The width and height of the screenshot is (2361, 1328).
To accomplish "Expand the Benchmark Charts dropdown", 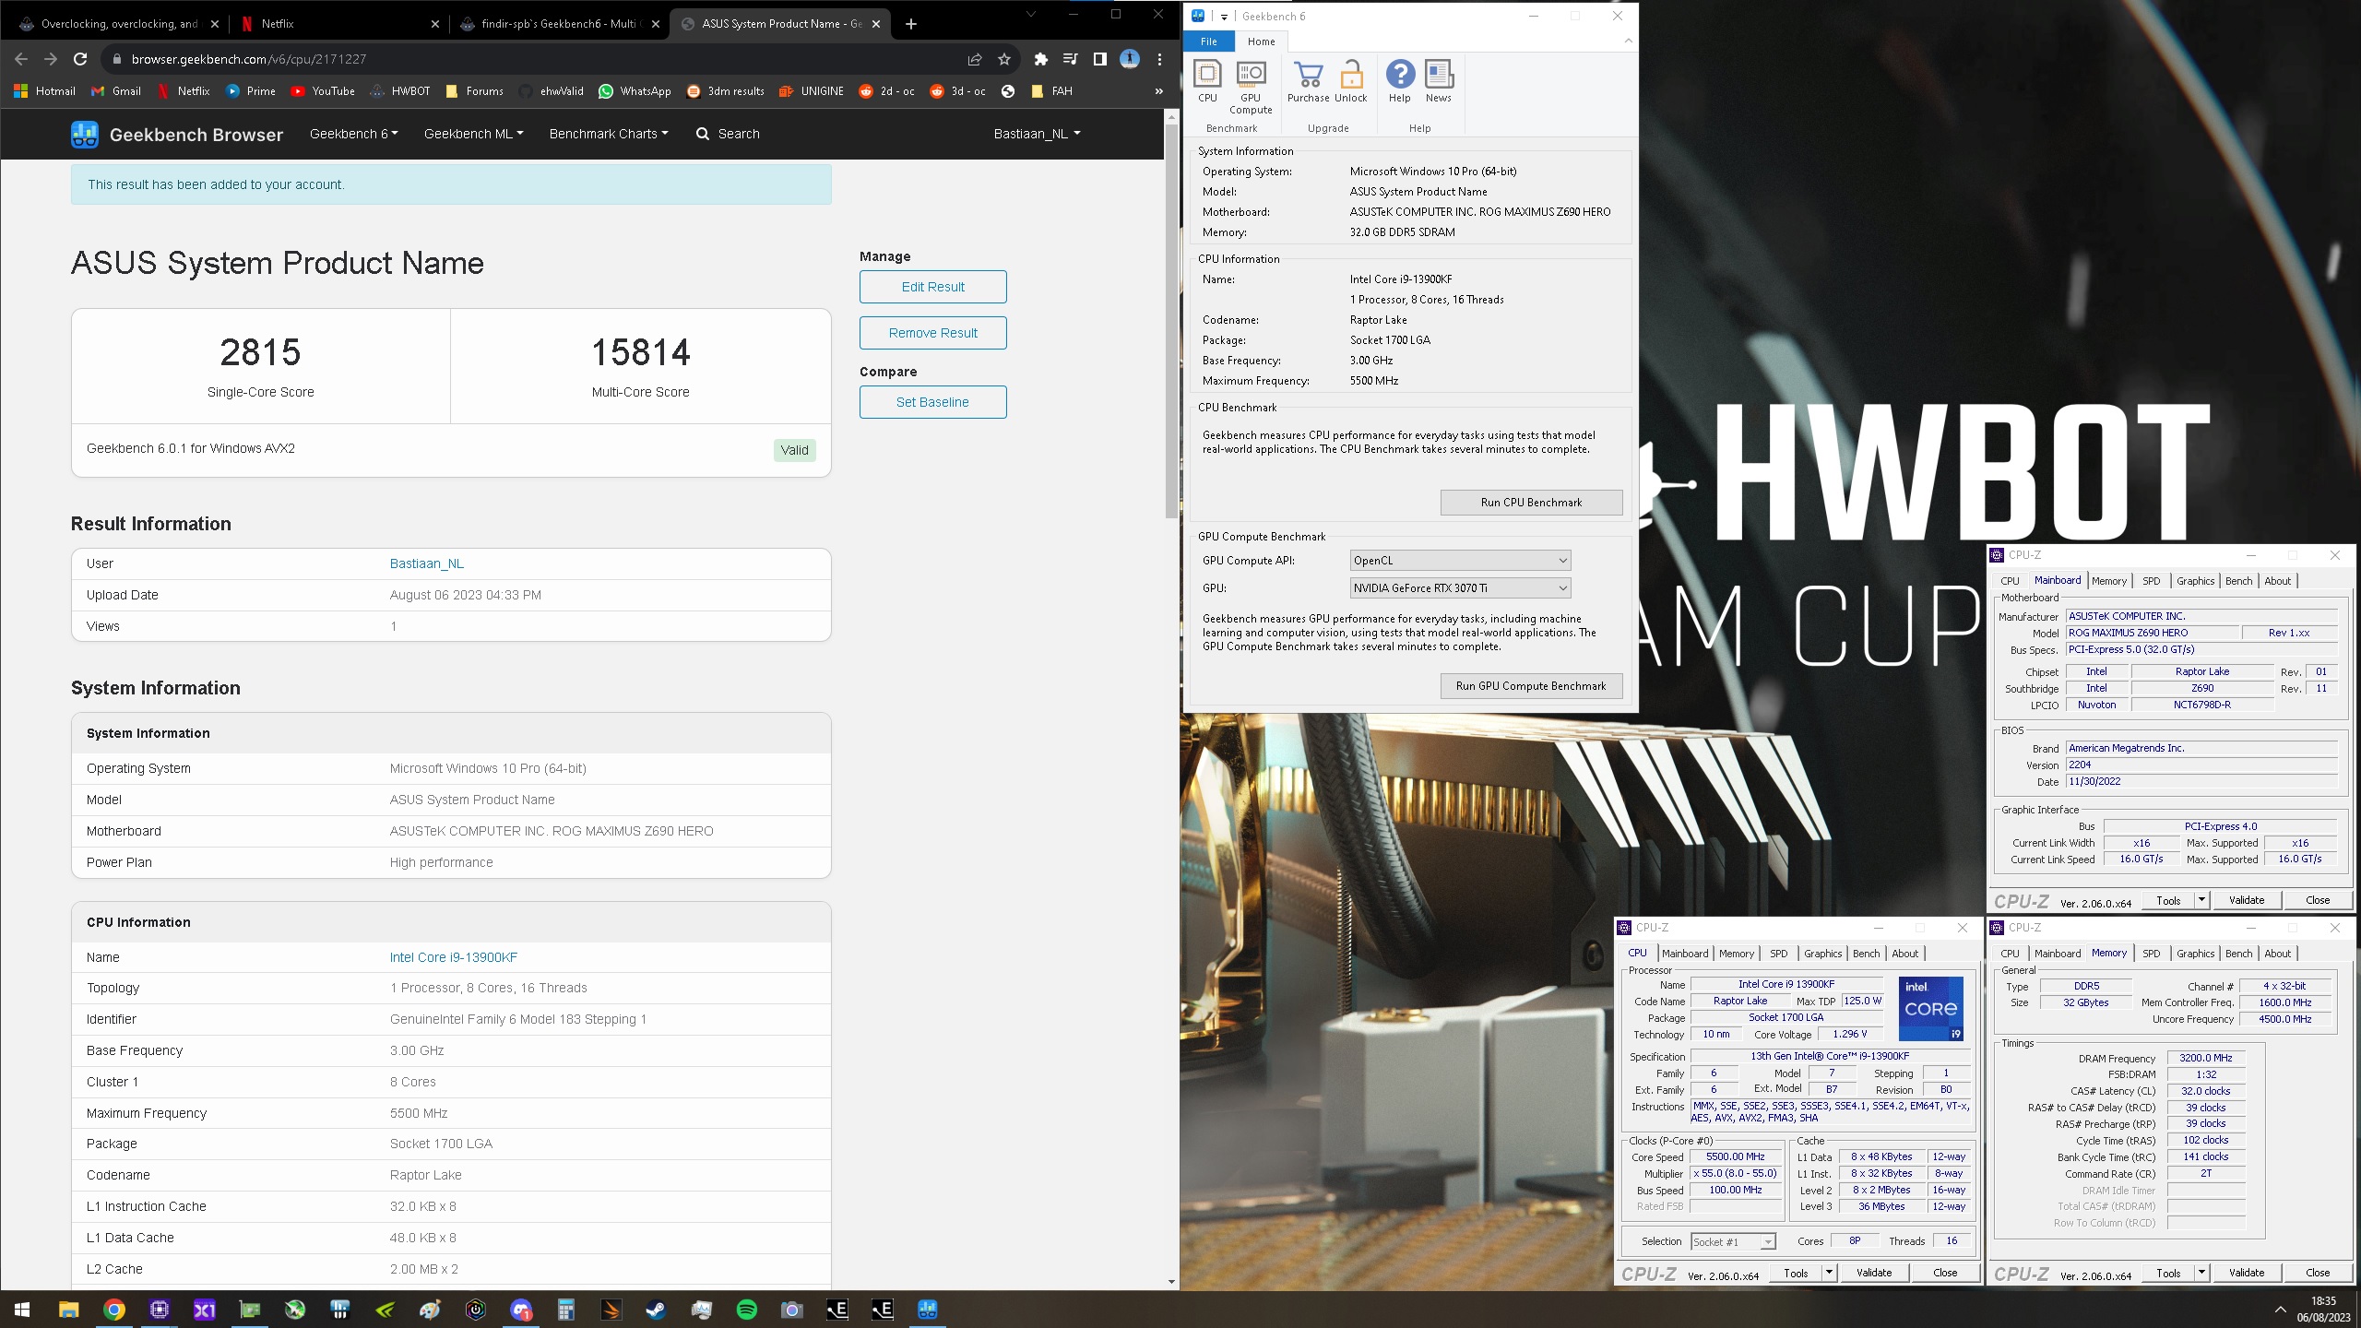I will click(609, 134).
